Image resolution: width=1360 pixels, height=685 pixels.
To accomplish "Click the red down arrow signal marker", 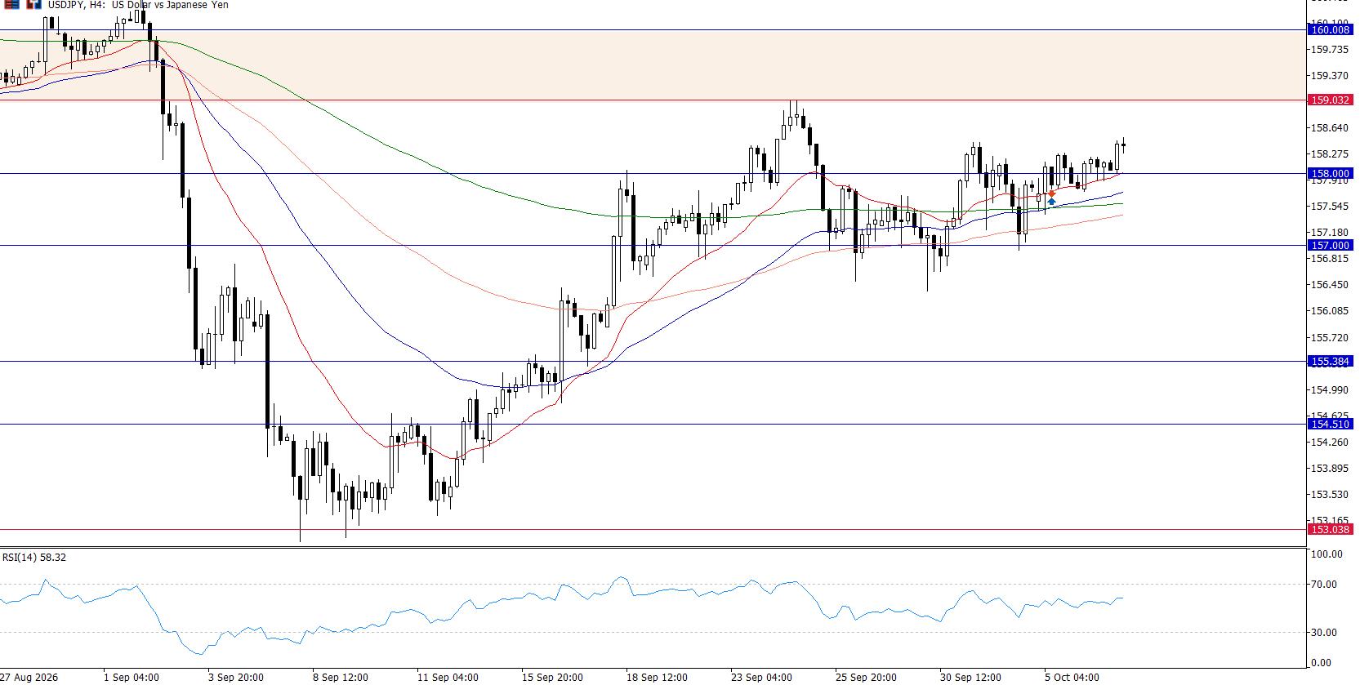I will click(1052, 192).
